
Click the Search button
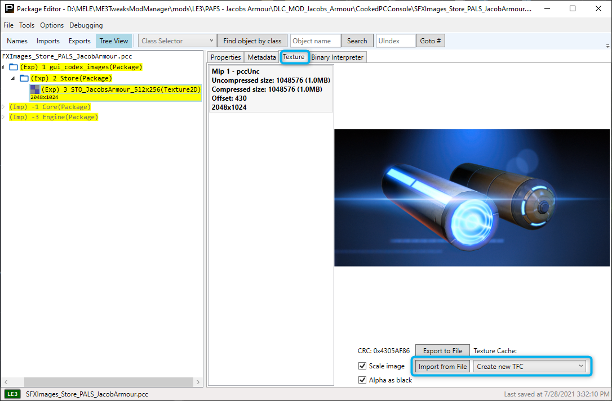point(357,41)
